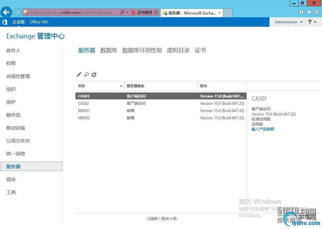Switch to the 证书 tab

pyautogui.click(x=200, y=50)
